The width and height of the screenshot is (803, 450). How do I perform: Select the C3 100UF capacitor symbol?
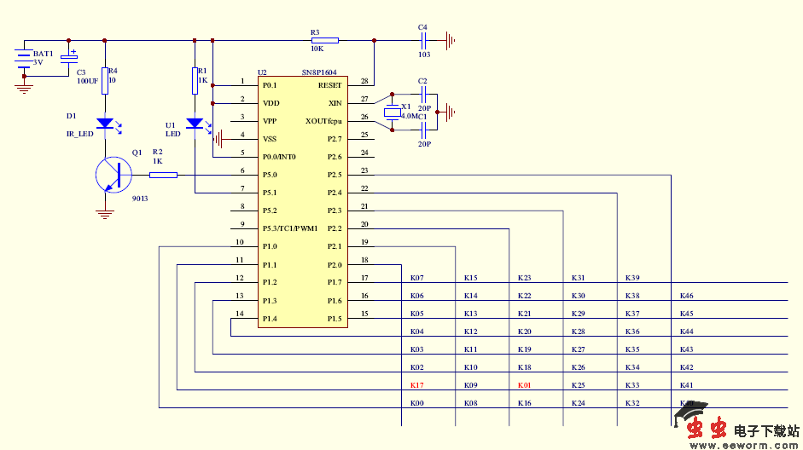[70, 61]
